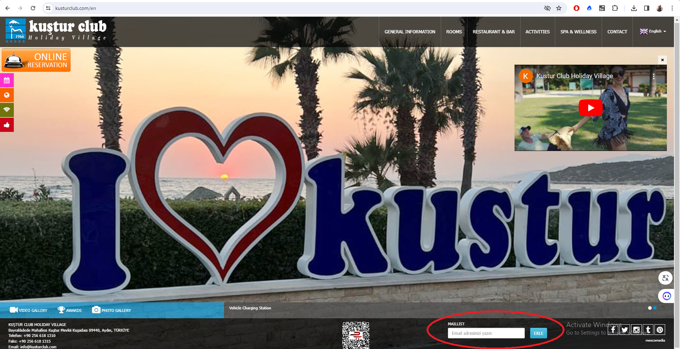This screenshot has height=349, width=680.
Task: Select the second slider pagination dot
Action: pyautogui.click(x=655, y=308)
